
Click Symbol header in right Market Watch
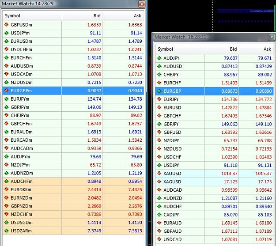point(180,49)
